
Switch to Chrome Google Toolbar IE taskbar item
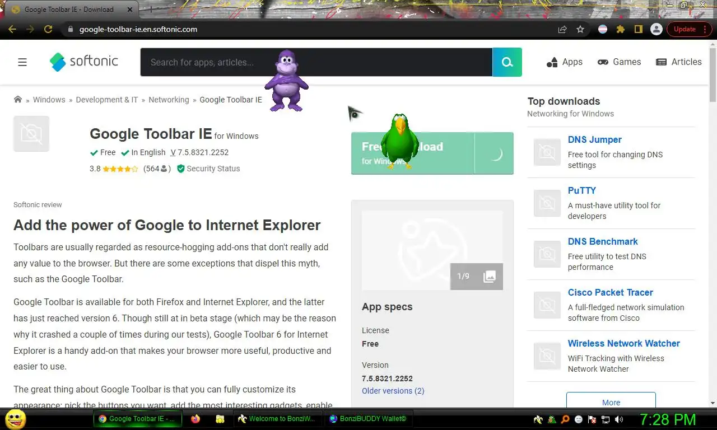(x=137, y=418)
